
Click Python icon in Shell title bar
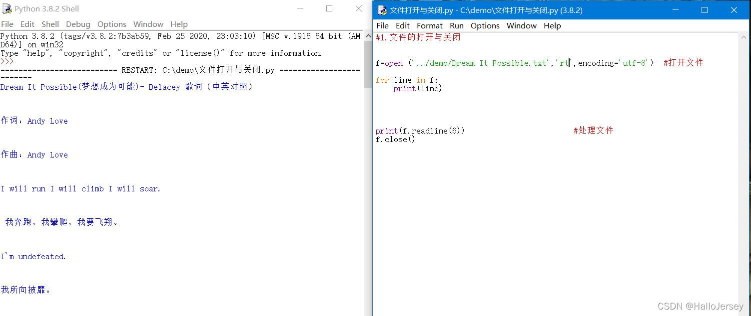click(7, 8)
